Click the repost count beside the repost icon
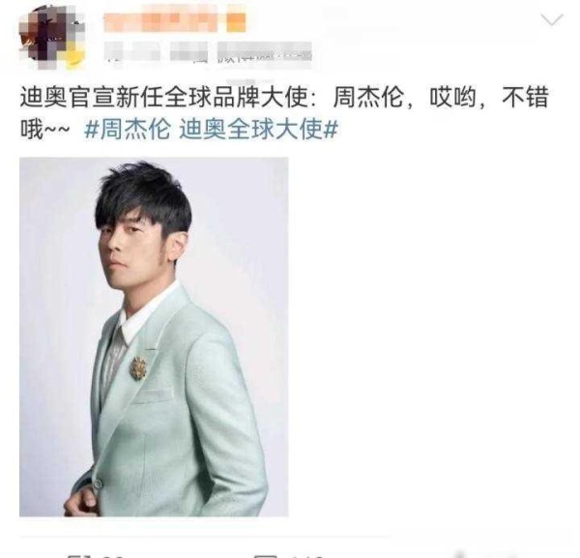This screenshot has height=558, width=580. pyautogui.click(x=113, y=556)
